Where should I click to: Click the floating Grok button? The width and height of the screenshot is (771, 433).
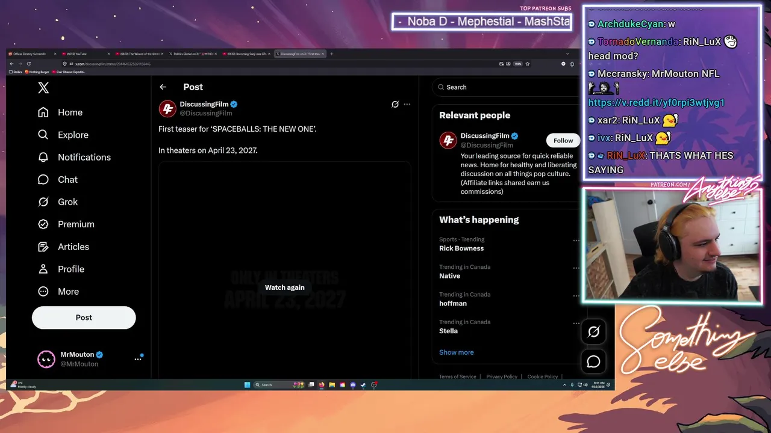[593, 331]
